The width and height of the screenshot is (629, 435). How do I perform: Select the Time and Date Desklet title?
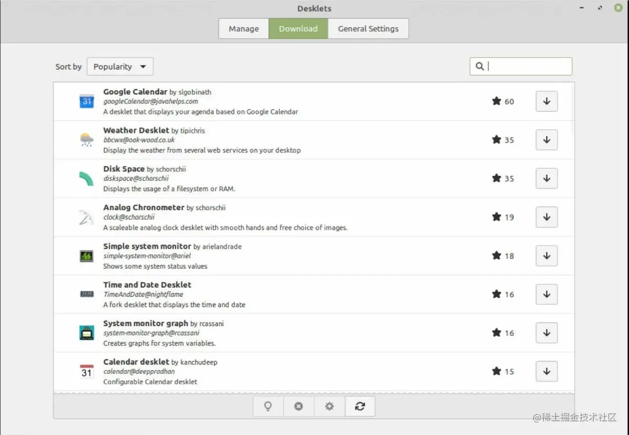(147, 285)
